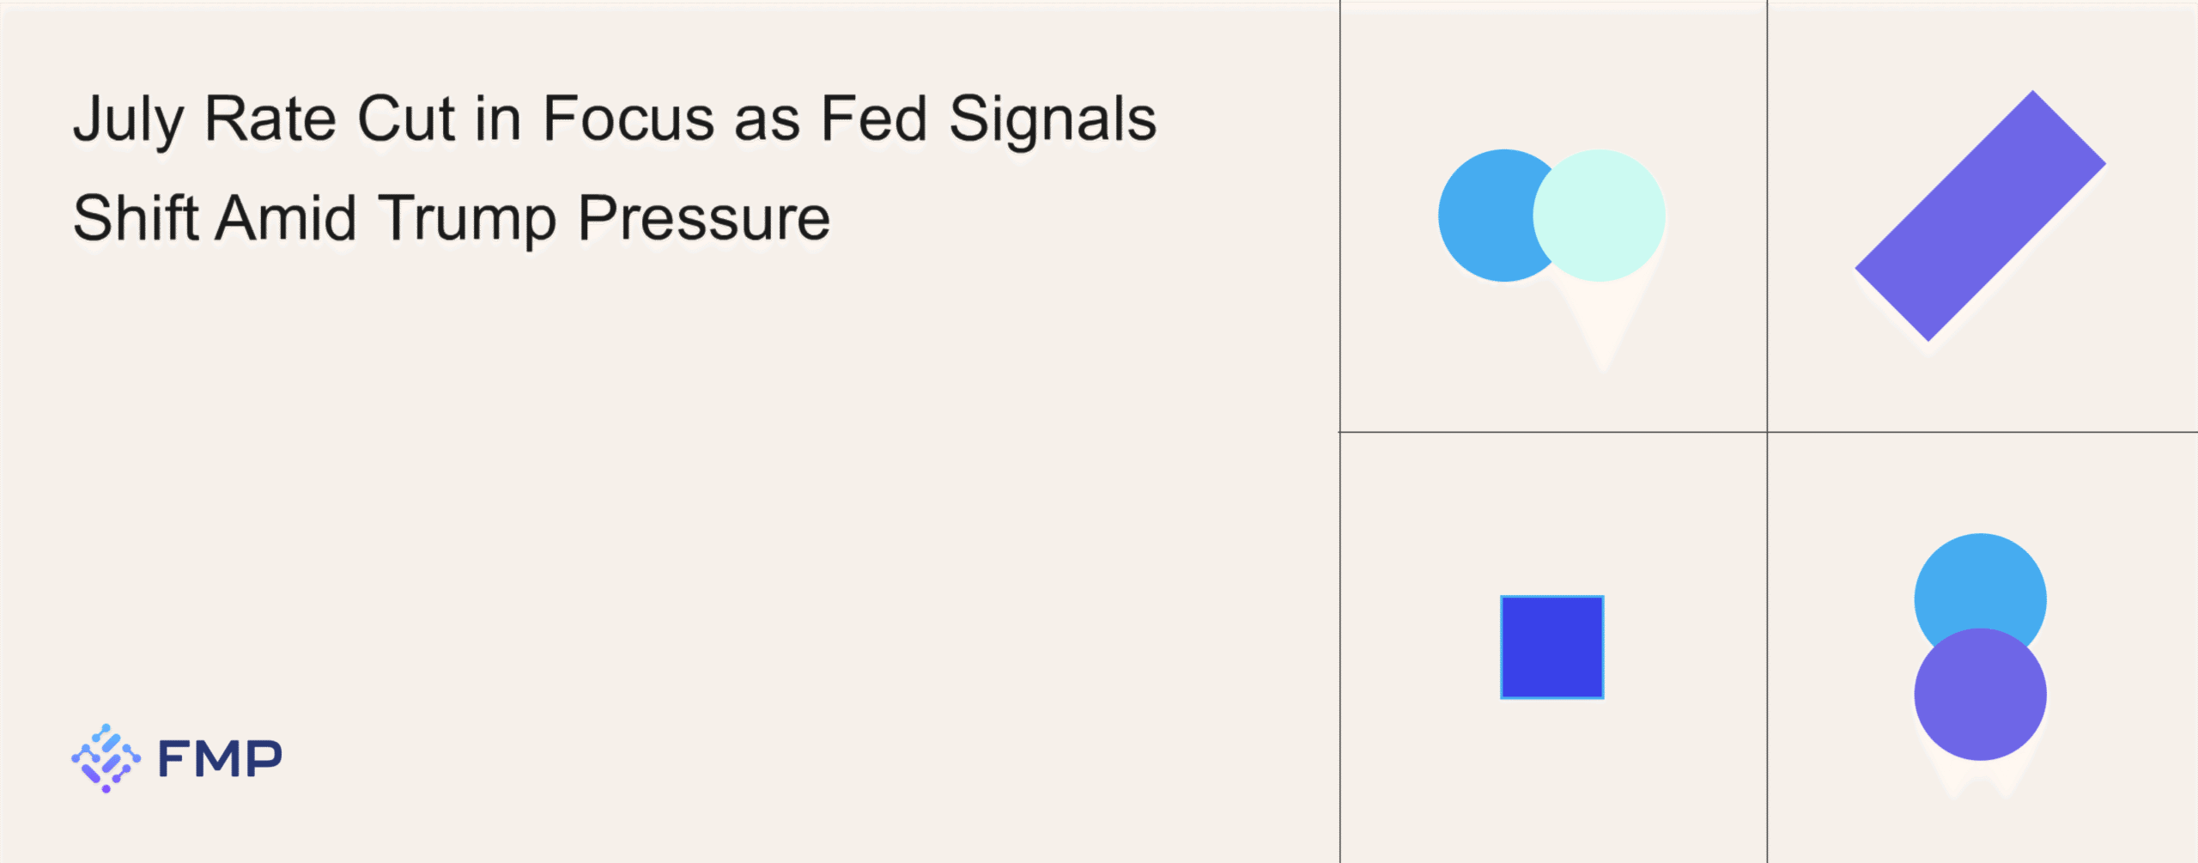The width and height of the screenshot is (2198, 863).
Task: Click the FMP wordmark text
Action: [x=220, y=759]
